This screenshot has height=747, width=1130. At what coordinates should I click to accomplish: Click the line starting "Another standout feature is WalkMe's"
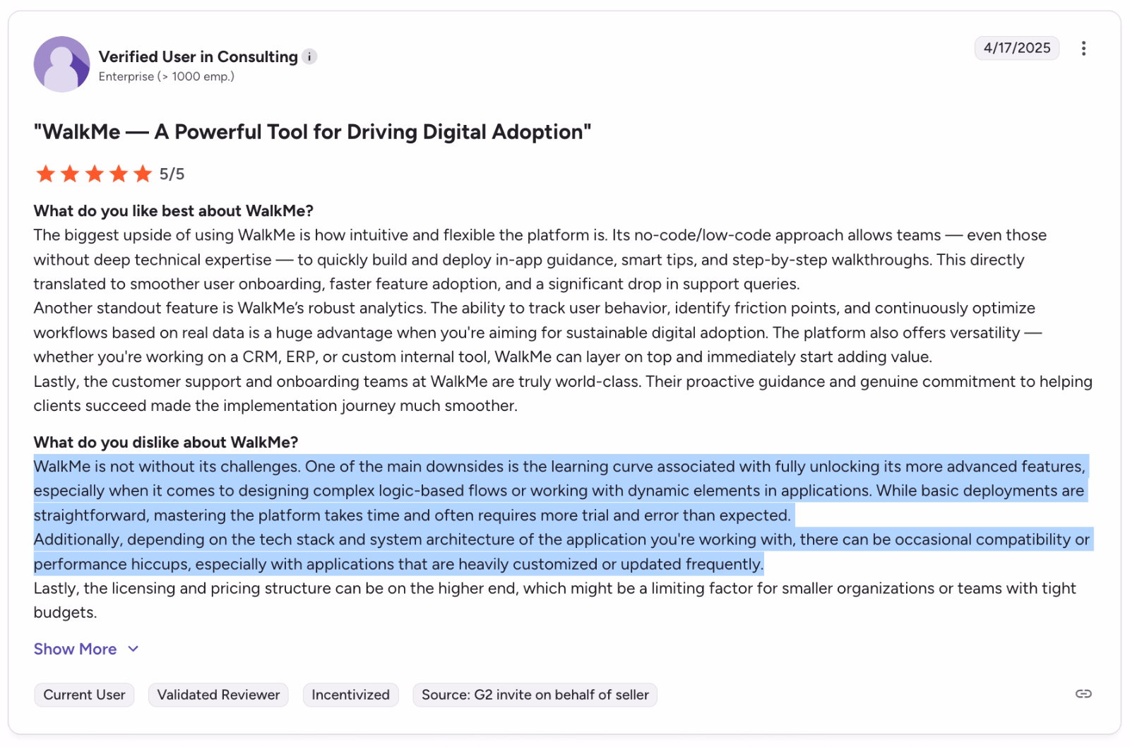[x=534, y=309]
